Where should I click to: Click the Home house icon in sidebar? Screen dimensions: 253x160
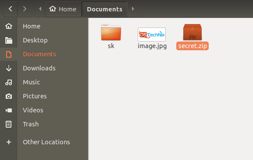click(9, 26)
